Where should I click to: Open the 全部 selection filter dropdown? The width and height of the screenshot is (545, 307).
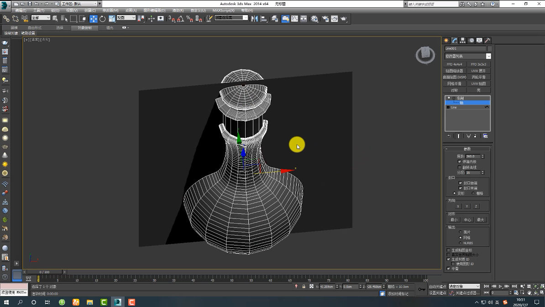(41, 18)
